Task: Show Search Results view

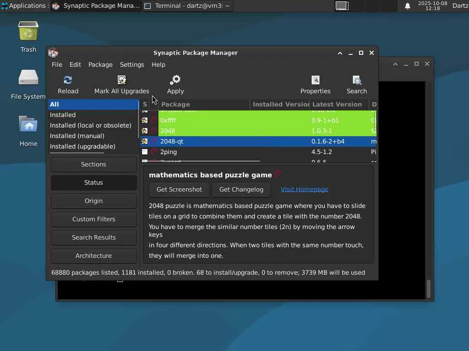Action: 93,237
